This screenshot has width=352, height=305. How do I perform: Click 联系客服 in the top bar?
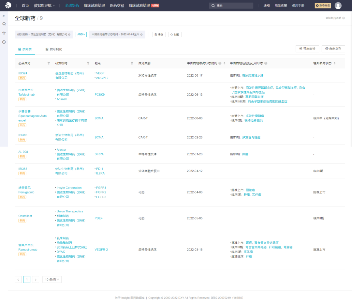pos(281,6)
